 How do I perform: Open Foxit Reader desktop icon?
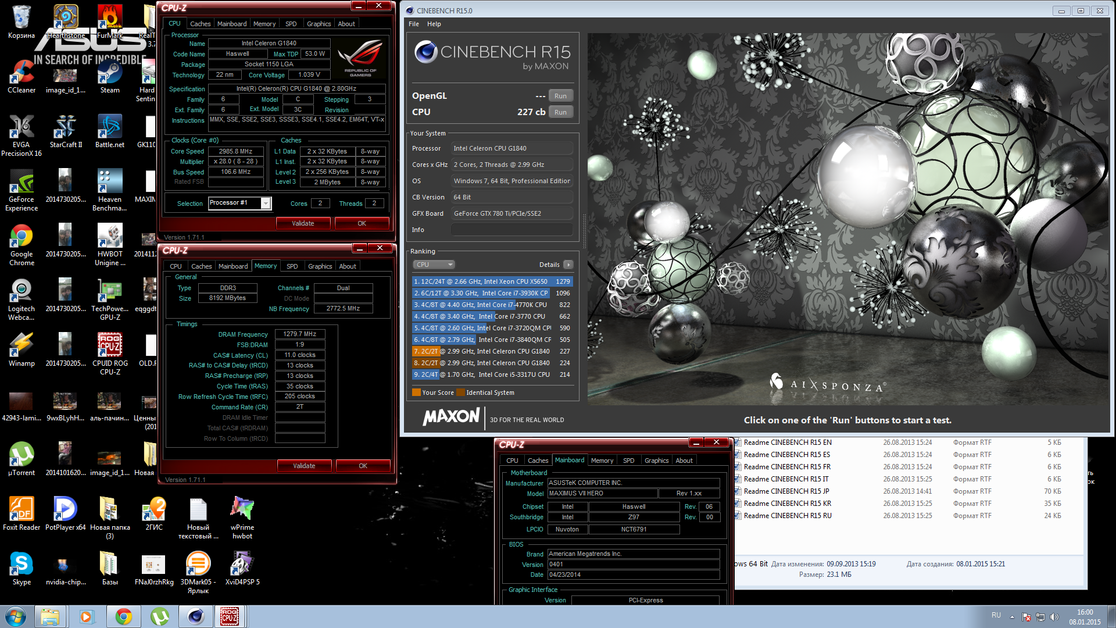pos(22,514)
